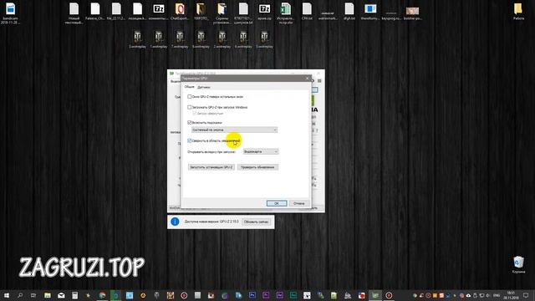The image size is (535, 301).
Task: Click the GPU-Z taskbar button
Action: 375,295
